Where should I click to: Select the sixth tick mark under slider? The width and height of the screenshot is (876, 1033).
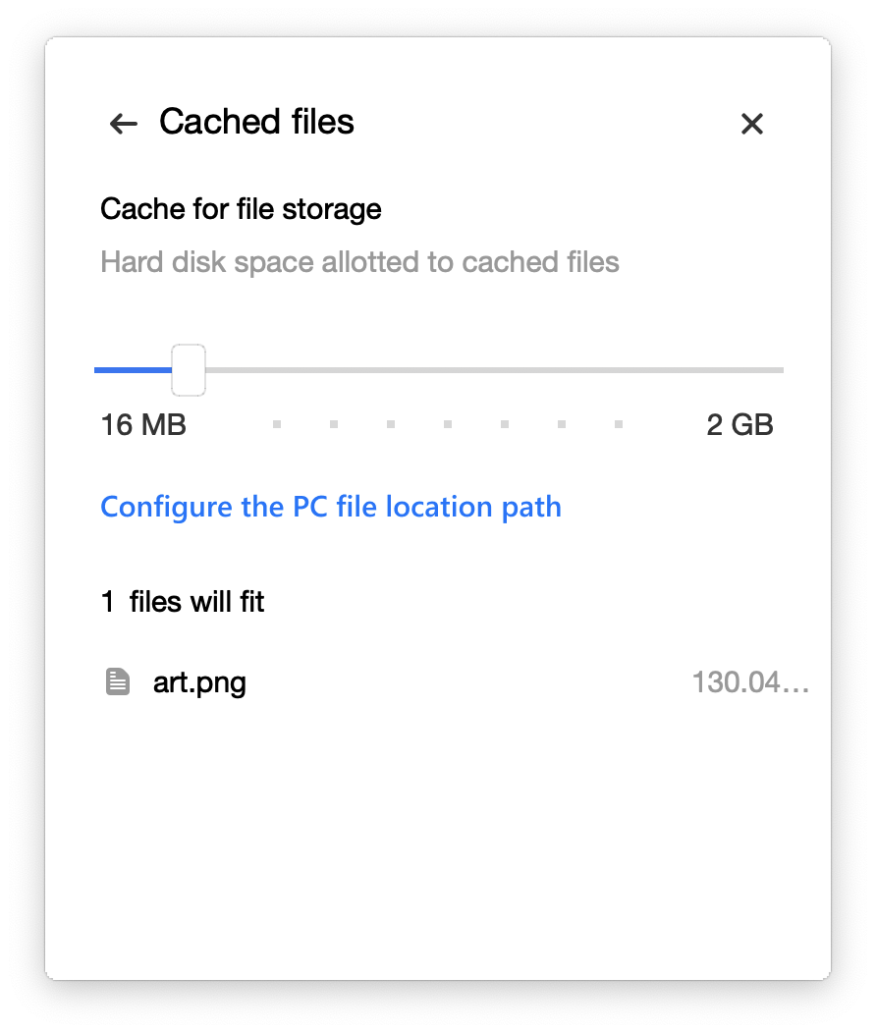coord(562,424)
